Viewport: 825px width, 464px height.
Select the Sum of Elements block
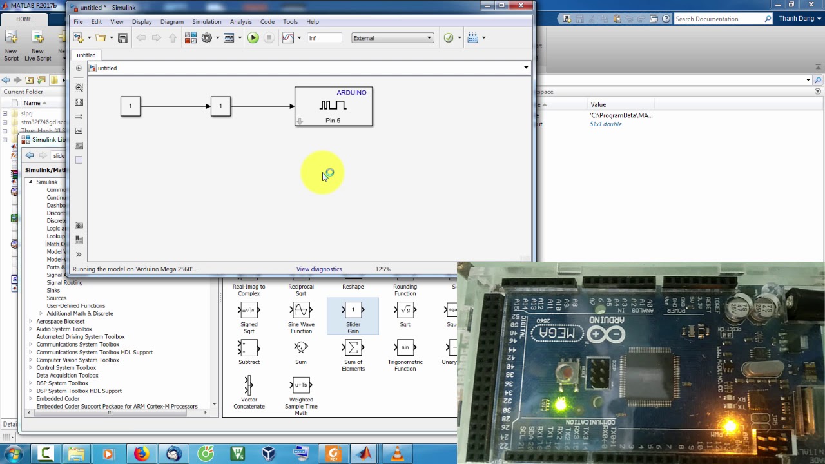pyautogui.click(x=353, y=355)
